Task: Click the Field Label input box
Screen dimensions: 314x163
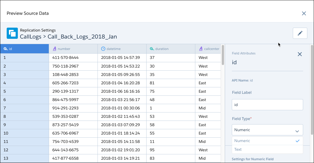Action: 267,105
